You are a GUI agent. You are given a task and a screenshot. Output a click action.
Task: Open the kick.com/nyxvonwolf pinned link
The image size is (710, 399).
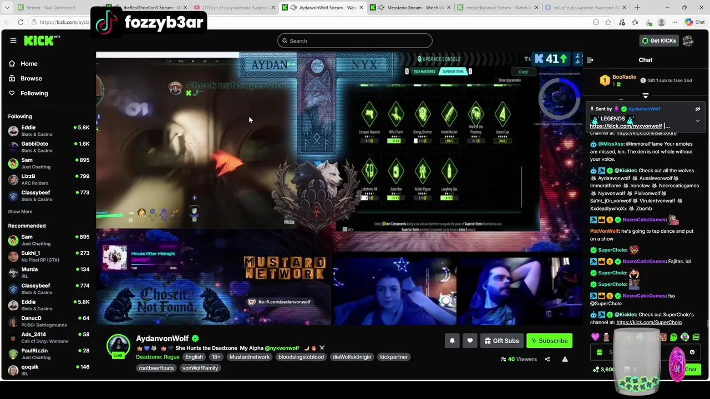click(x=626, y=126)
